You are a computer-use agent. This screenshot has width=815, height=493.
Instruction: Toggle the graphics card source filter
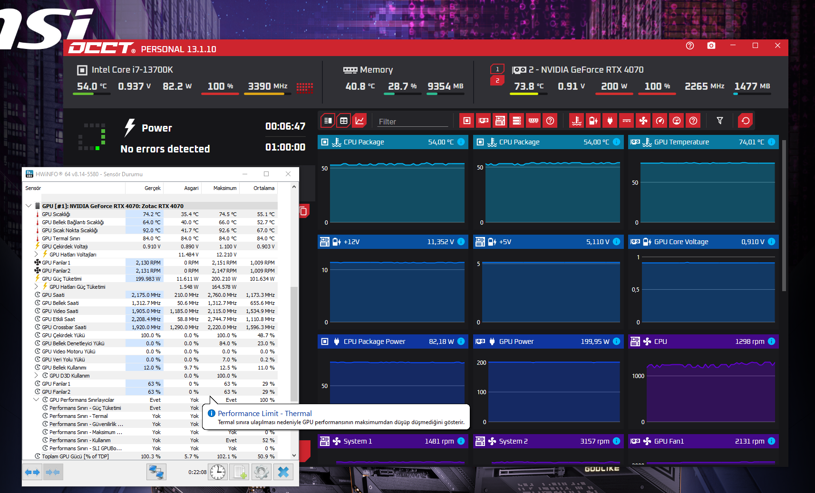point(484,121)
